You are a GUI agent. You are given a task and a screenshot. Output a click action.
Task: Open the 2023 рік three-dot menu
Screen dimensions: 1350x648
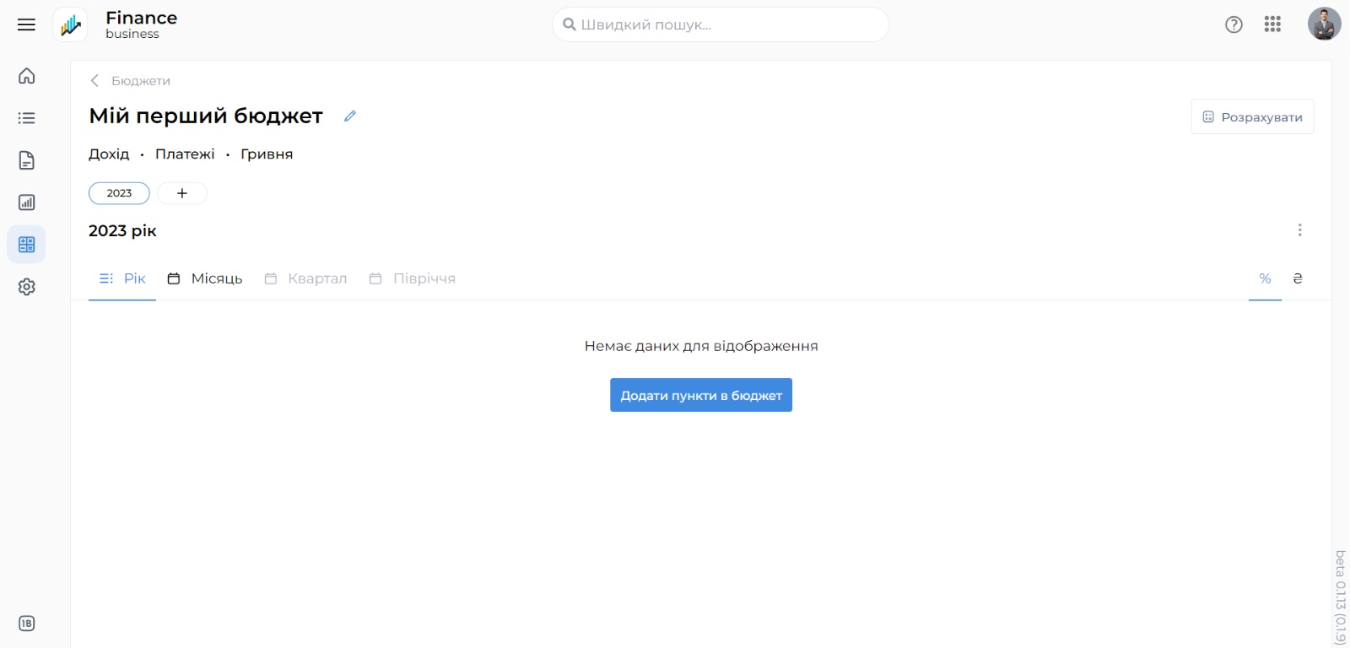pyautogui.click(x=1299, y=230)
